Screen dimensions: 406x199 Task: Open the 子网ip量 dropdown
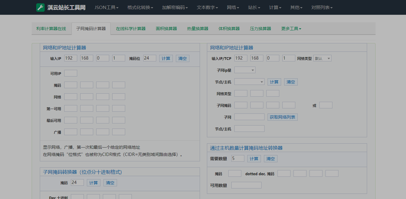(x=245, y=70)
